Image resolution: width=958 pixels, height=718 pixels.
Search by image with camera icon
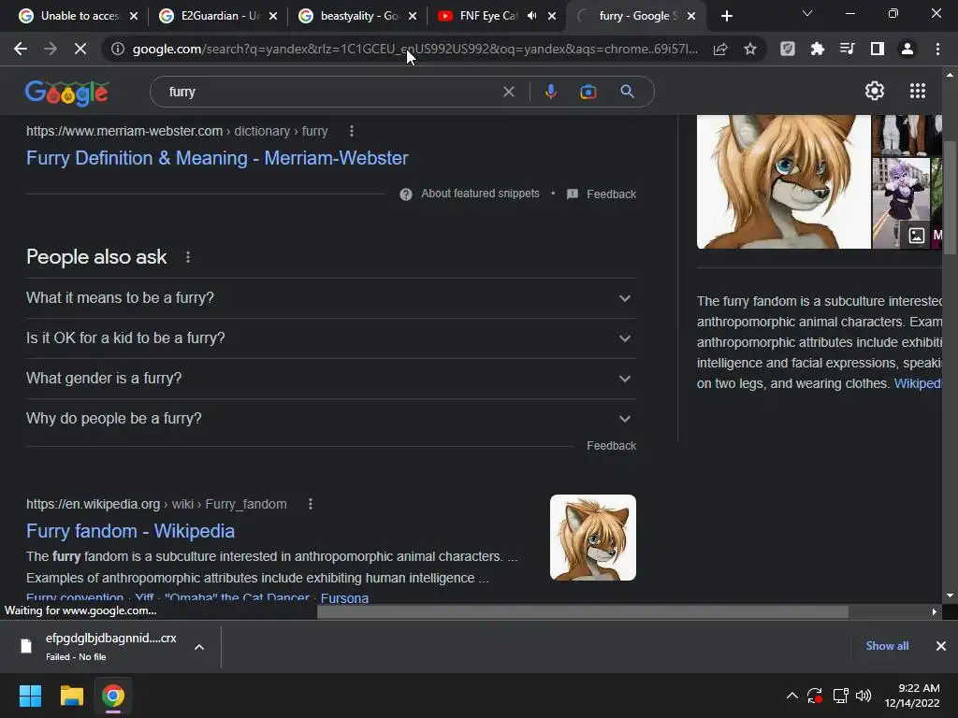(588, 92)
